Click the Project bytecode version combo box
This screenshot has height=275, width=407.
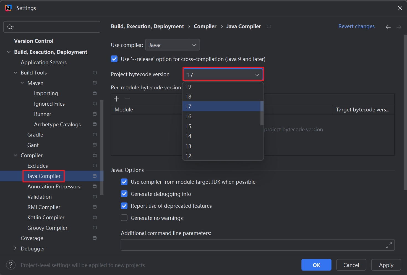click(x=223, y=74)
